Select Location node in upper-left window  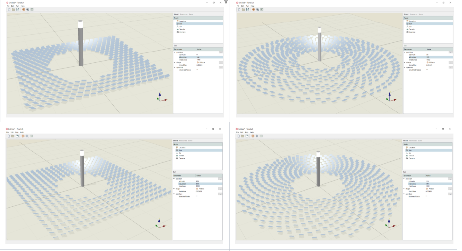click(183, 21)
